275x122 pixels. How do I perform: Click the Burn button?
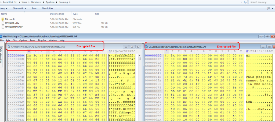34,8
